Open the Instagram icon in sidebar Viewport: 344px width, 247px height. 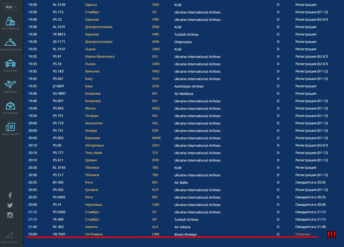point(10,215)
